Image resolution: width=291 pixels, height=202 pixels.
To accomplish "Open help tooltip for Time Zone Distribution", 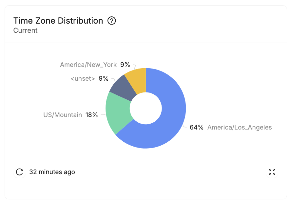I will coord(112,21).
